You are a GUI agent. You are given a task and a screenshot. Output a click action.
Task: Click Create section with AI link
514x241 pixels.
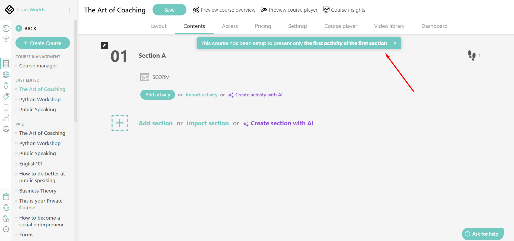click(x=282, y=123)
